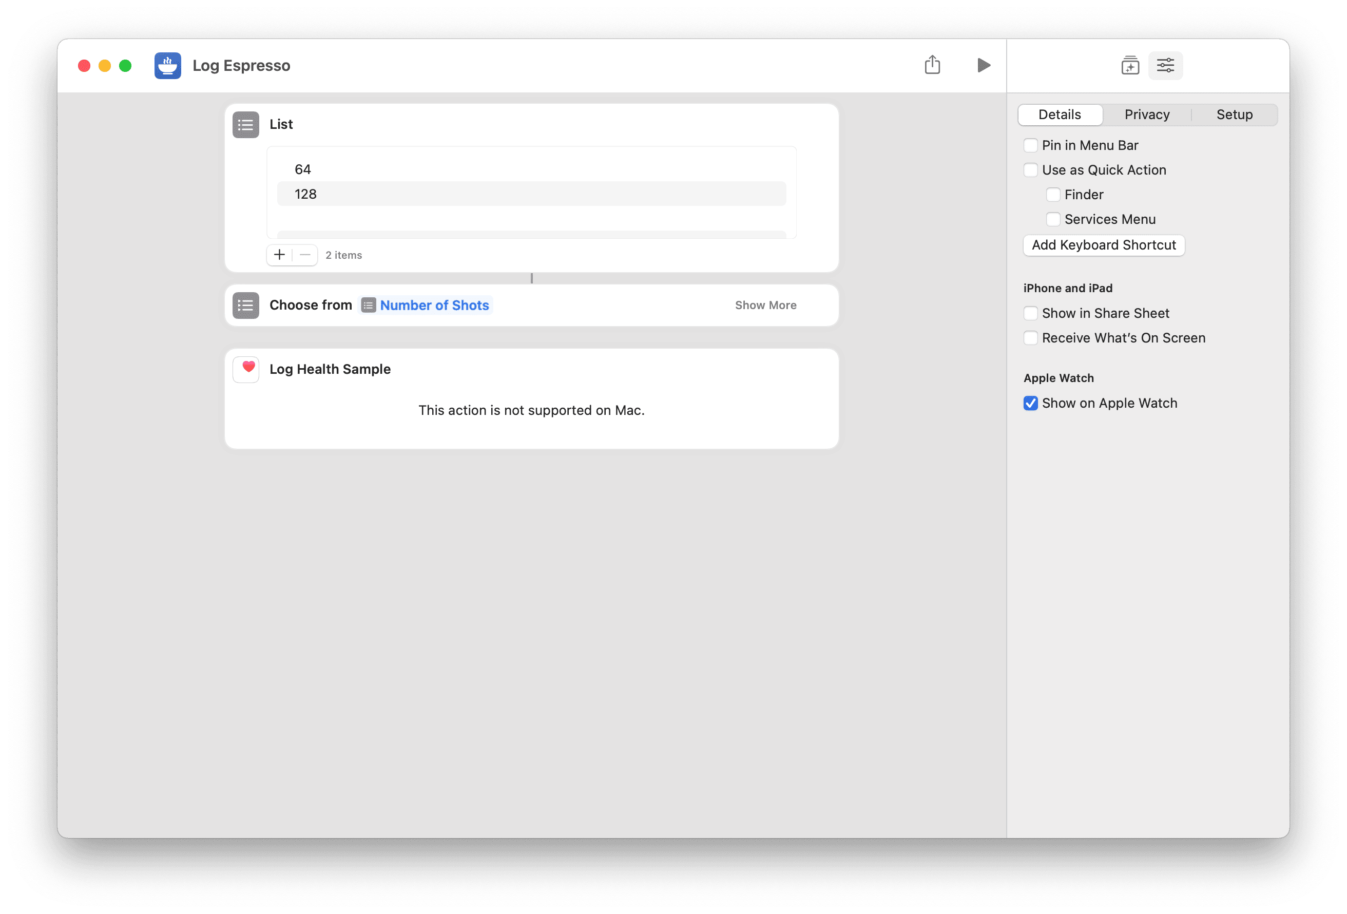The height and width of the screenshot is (914, 1347).
Task: Open the Setup tab
Action: click(1234, 114)
